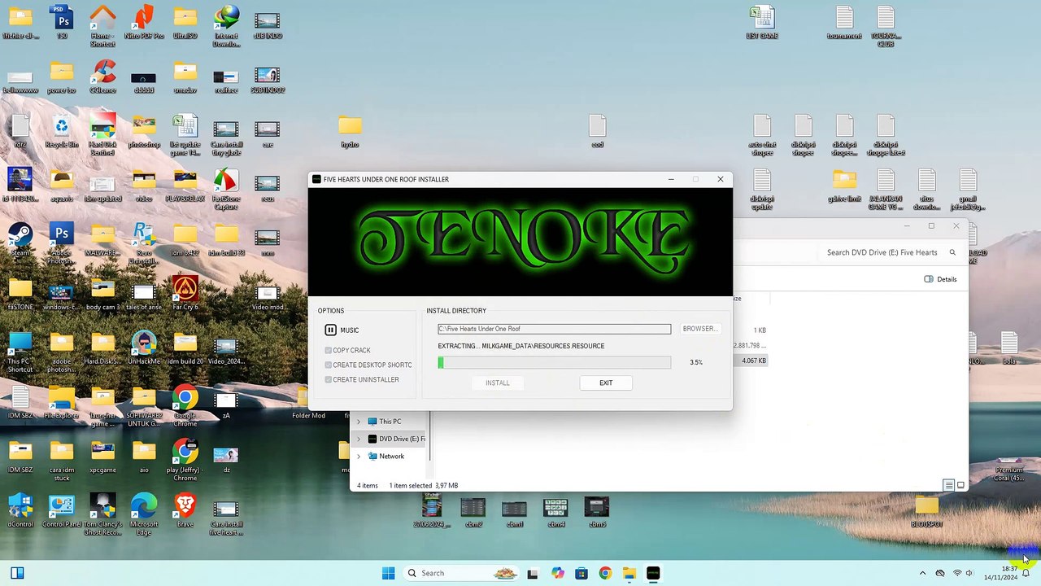Select the LIST GAME spreadsheet icon
Screen dimensions: 1041x586
[762, 23]
